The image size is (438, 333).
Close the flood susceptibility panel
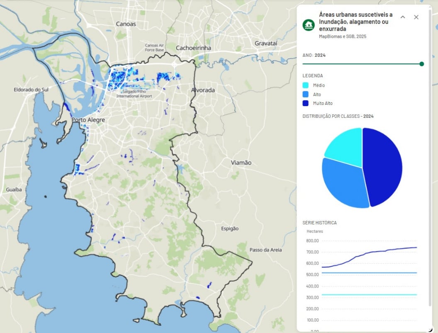point(416,17)
